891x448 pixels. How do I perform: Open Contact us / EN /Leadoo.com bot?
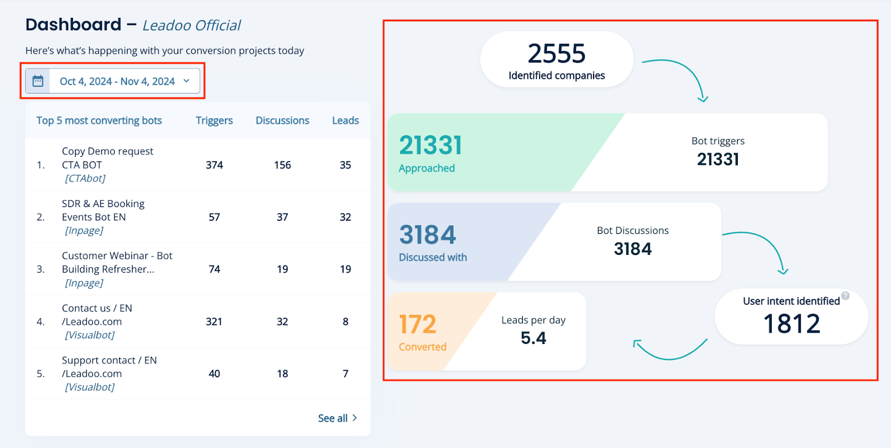click(198, 322)
